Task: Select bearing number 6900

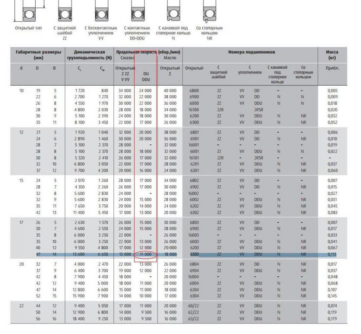Action: [194, 97]
